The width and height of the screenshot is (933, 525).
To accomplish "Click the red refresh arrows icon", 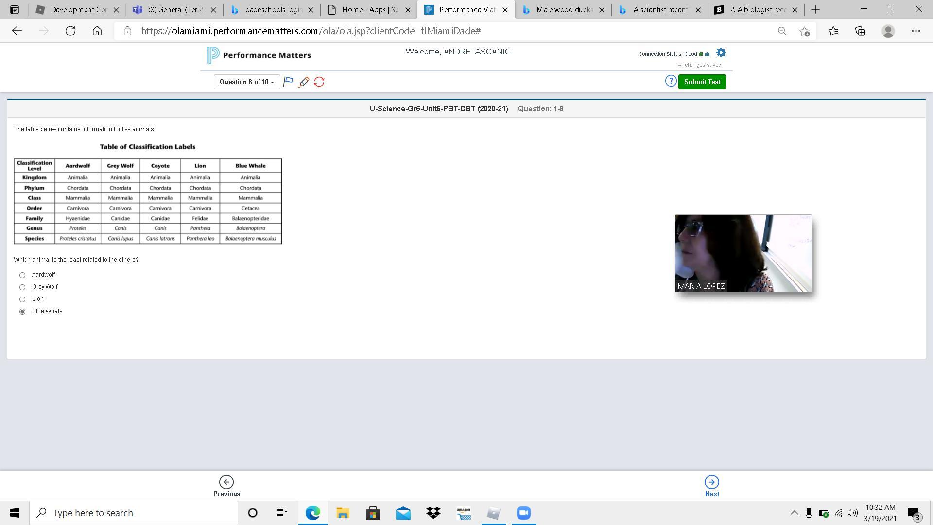I will tap(319, 82).
